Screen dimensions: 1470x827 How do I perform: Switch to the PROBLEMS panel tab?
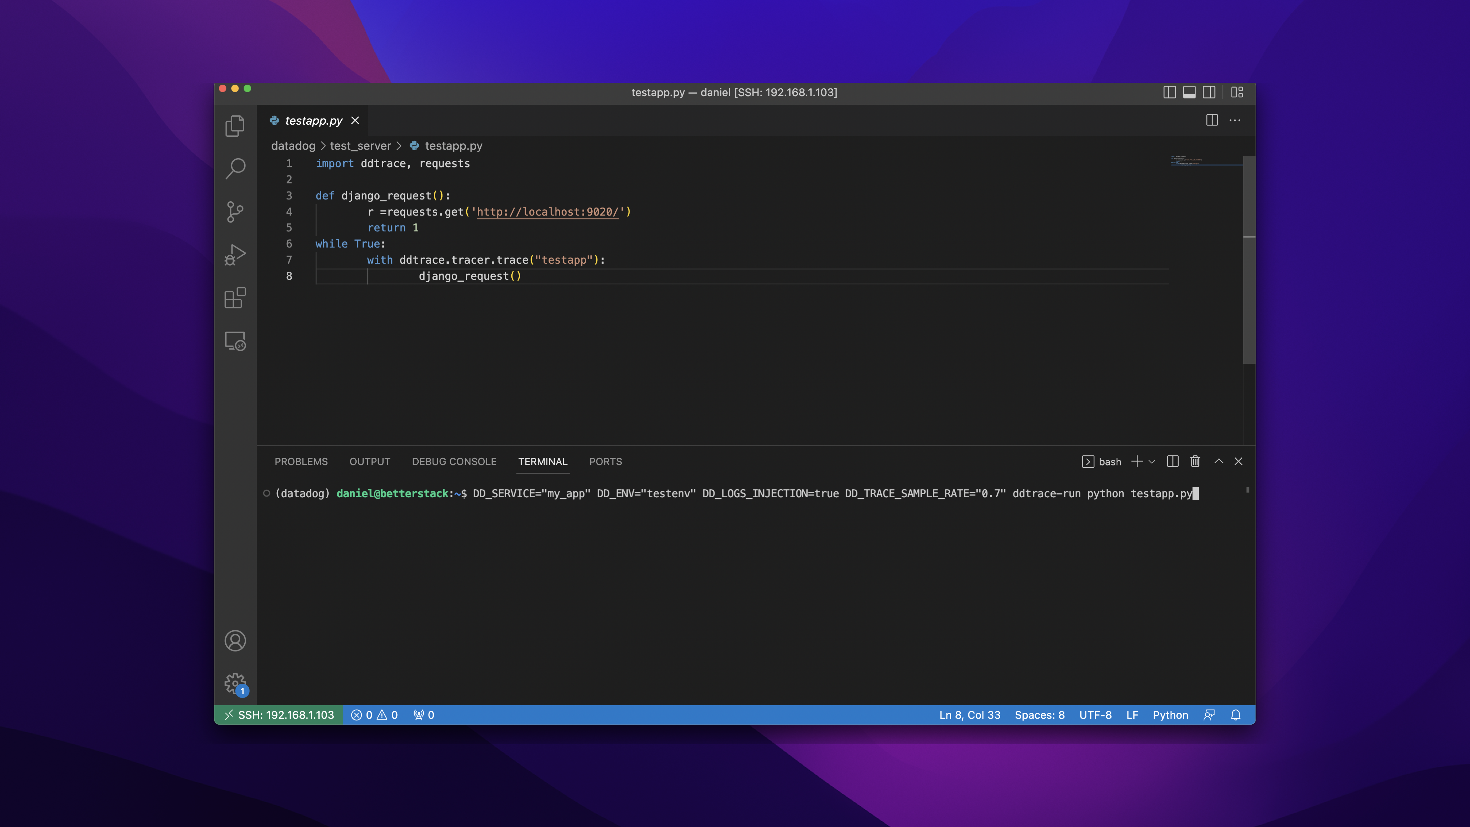point(301,461)
